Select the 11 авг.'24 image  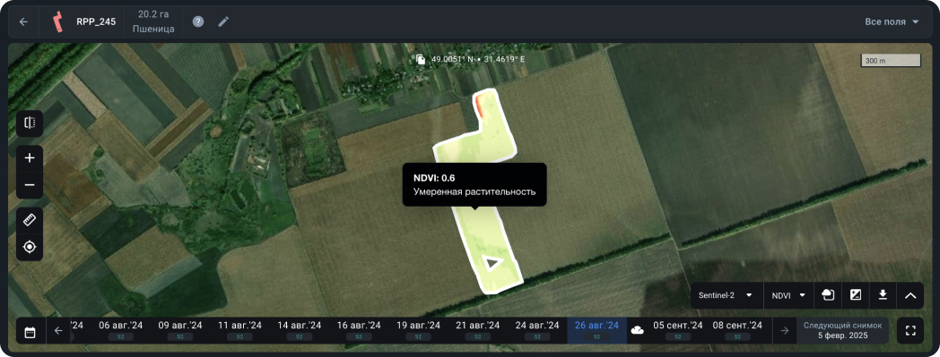(x=239, y=330)
